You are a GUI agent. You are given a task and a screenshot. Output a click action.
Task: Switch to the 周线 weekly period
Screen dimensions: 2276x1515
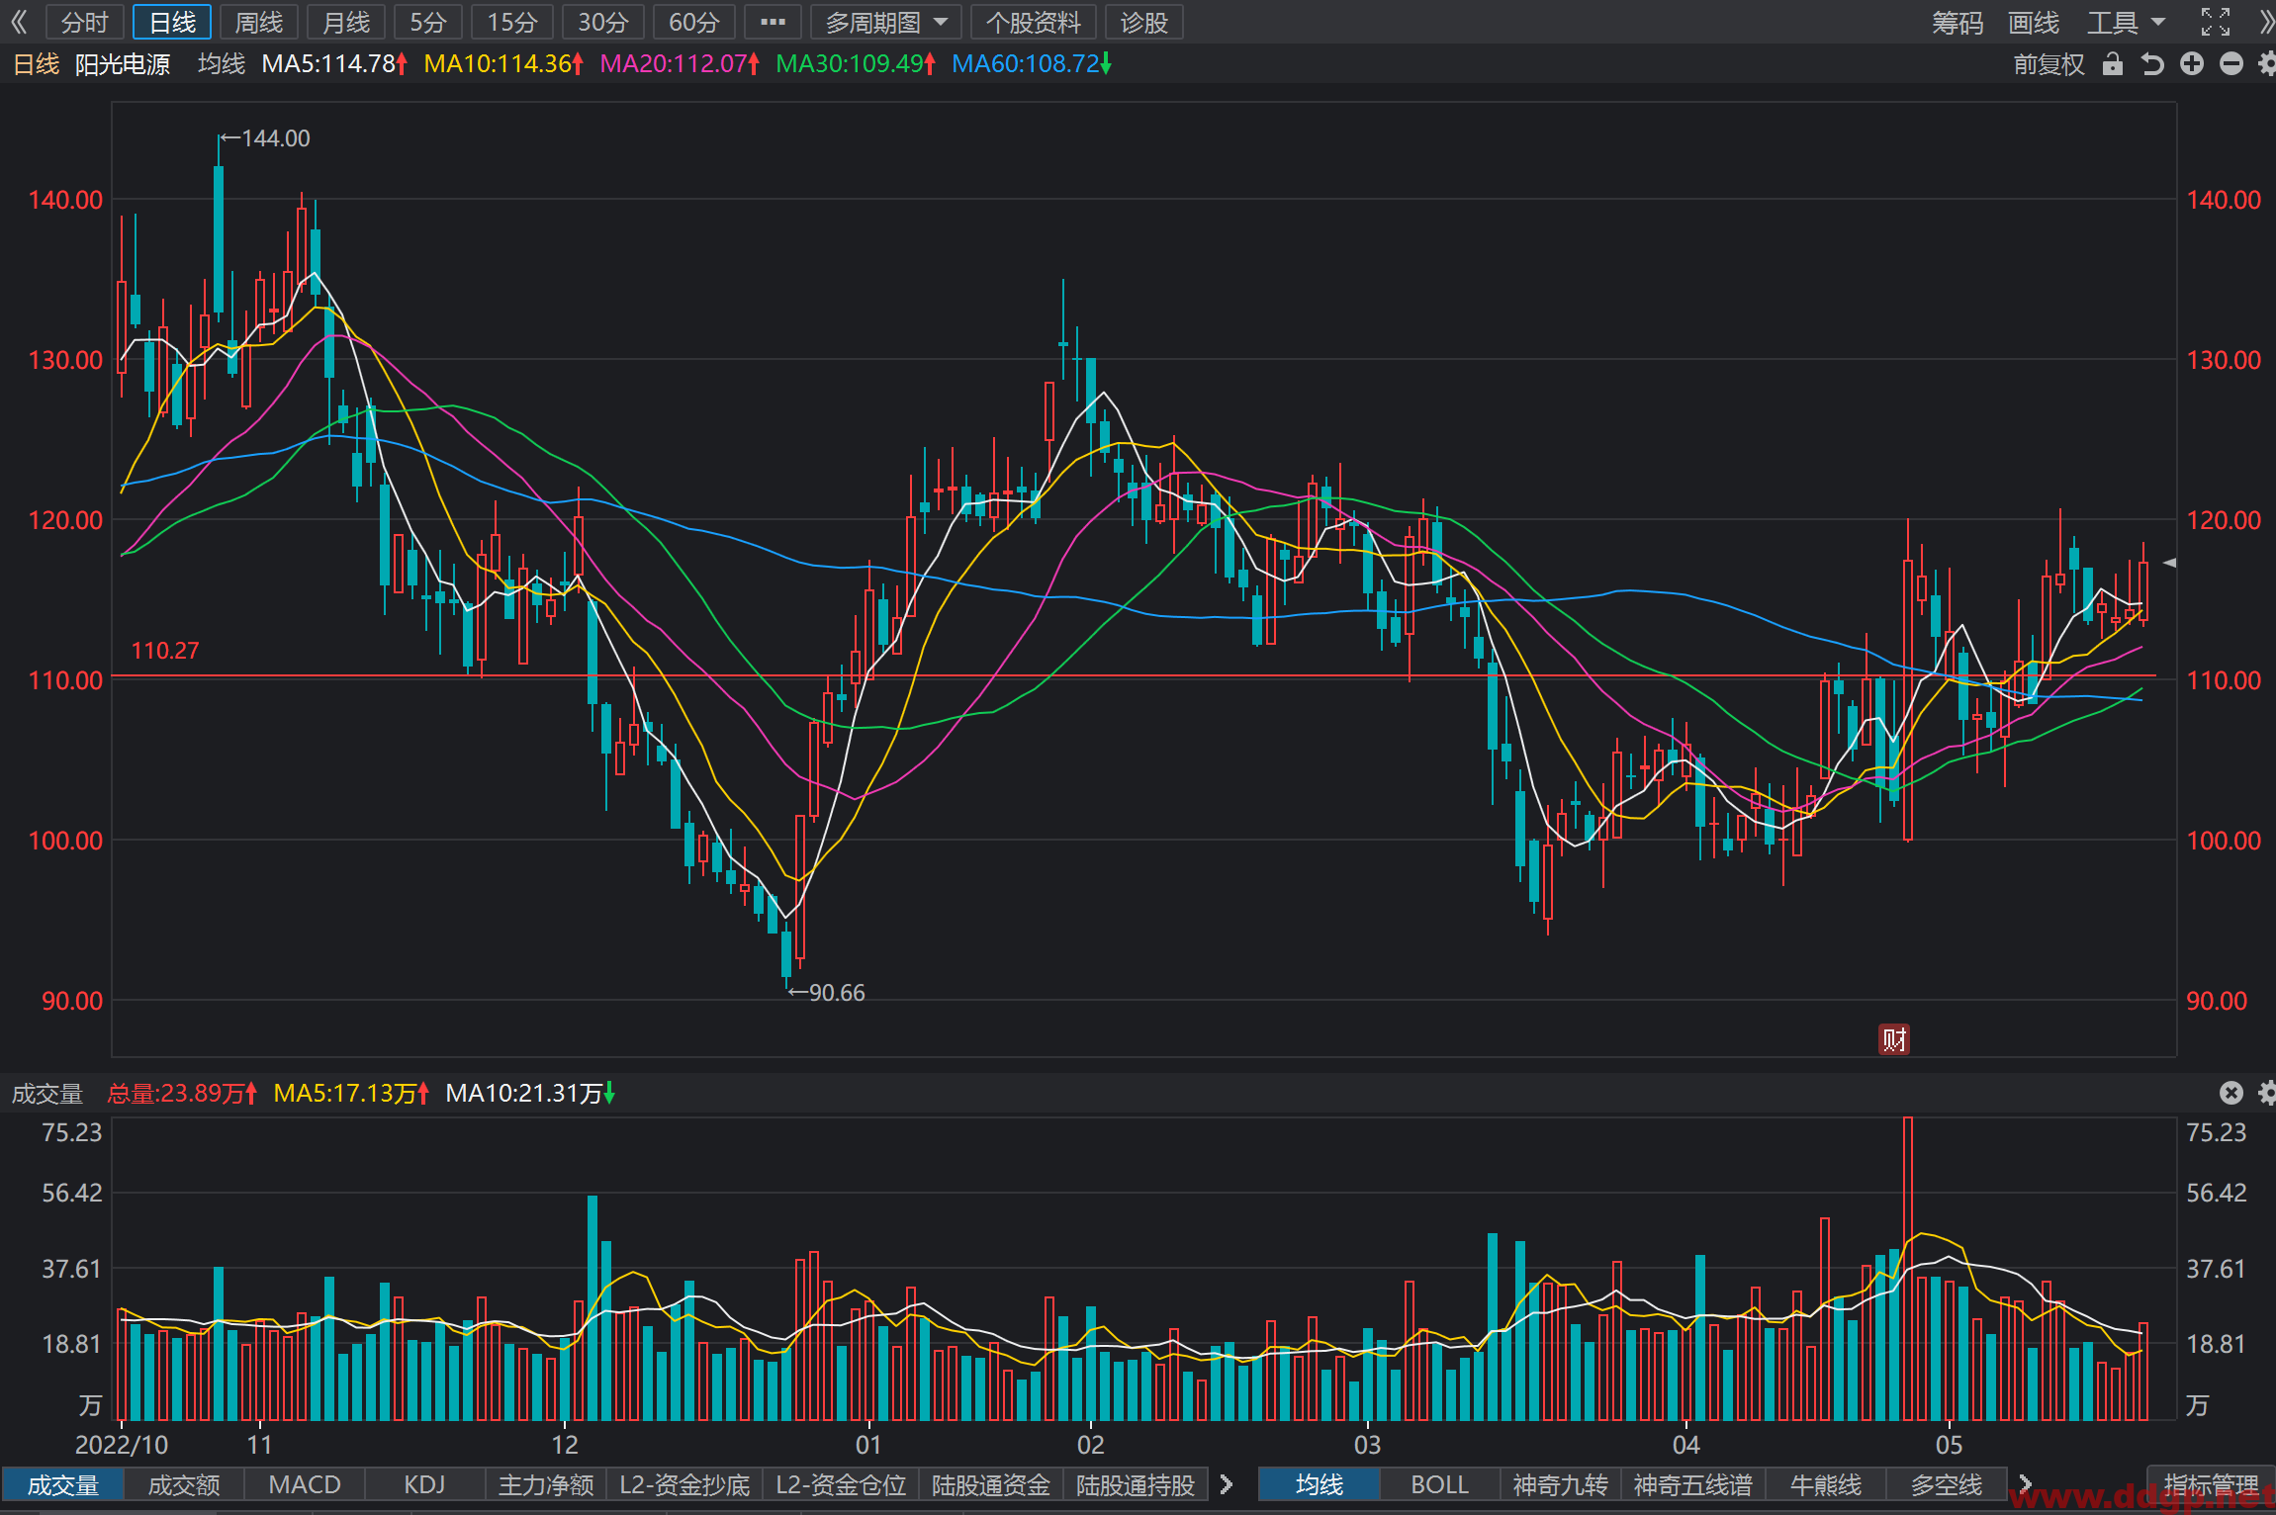pos(259,22)
